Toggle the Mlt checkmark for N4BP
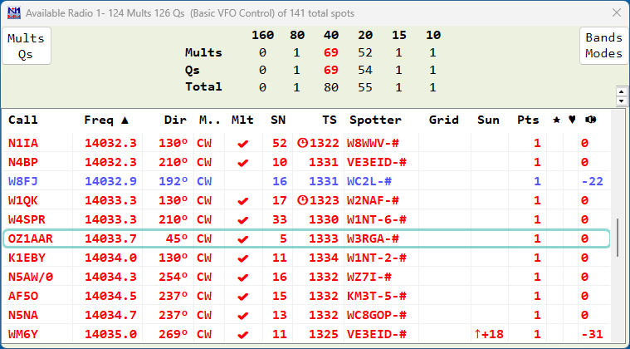 tap(242, 162)
